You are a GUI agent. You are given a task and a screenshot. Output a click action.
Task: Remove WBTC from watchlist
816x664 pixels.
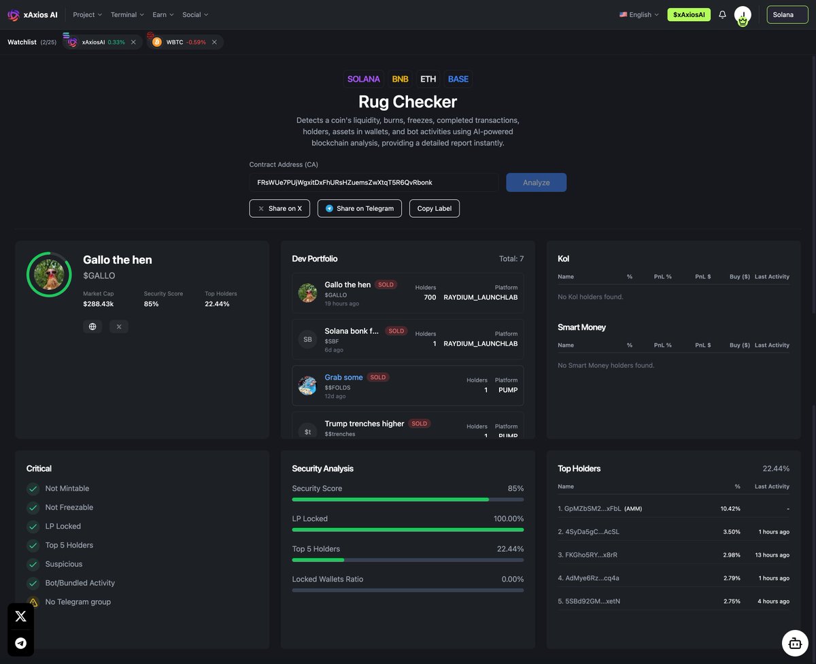pyautogui.click(x=214, y=42)
